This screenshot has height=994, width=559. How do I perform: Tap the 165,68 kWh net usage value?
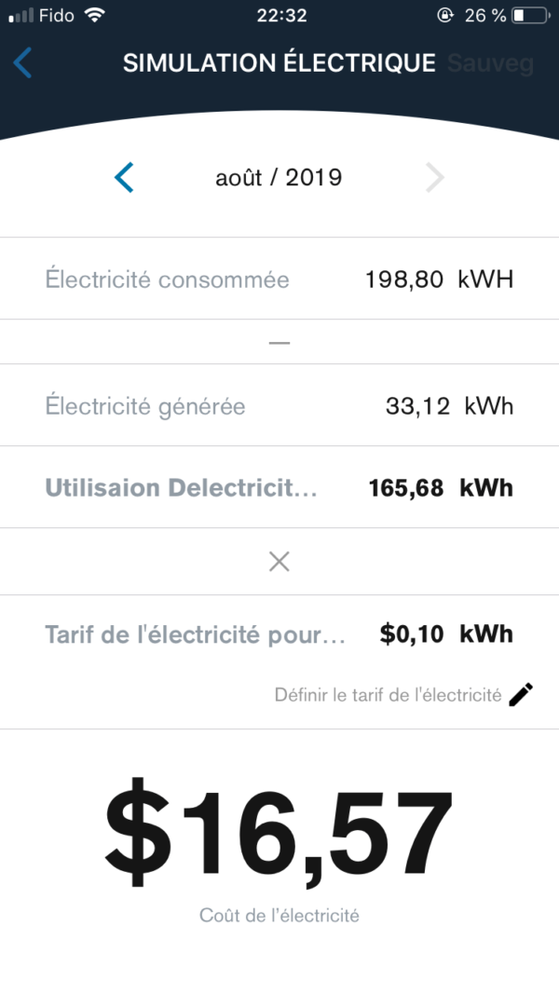[x=439, y=488]
